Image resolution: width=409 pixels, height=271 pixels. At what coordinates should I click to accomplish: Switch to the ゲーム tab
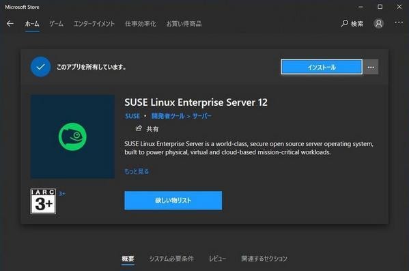click(x=57, y=24)
